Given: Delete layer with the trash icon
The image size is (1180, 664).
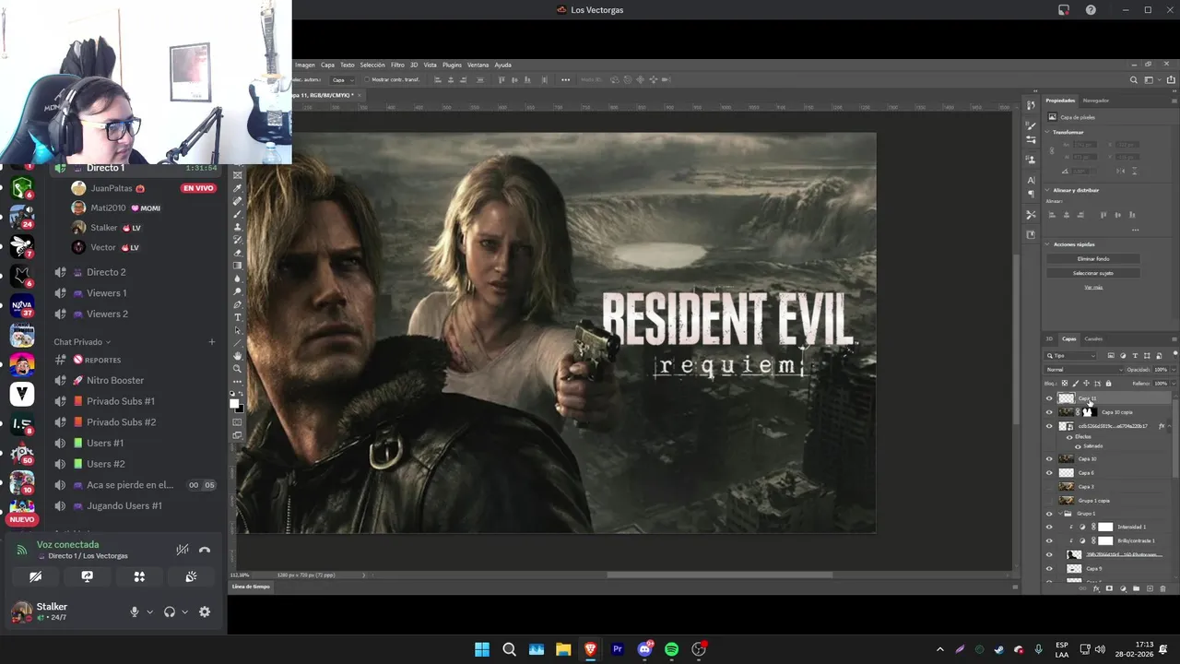Looking at the screenshot, I should coord(1162,588).
